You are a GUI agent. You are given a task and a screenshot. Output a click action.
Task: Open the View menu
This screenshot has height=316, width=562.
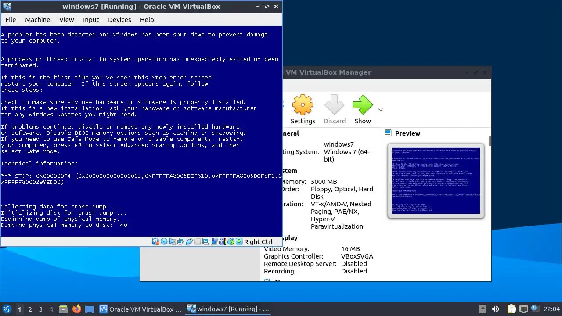67,19
